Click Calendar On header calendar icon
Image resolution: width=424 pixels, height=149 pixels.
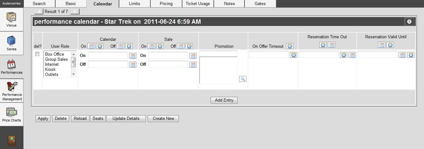pos(91,46)
